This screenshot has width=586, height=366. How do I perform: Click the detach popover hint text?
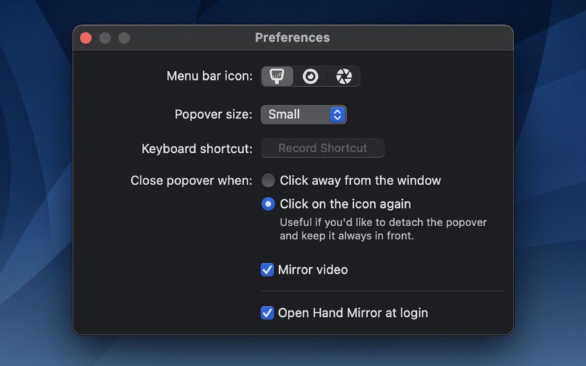pyautogui.click(x=383, y=229)
